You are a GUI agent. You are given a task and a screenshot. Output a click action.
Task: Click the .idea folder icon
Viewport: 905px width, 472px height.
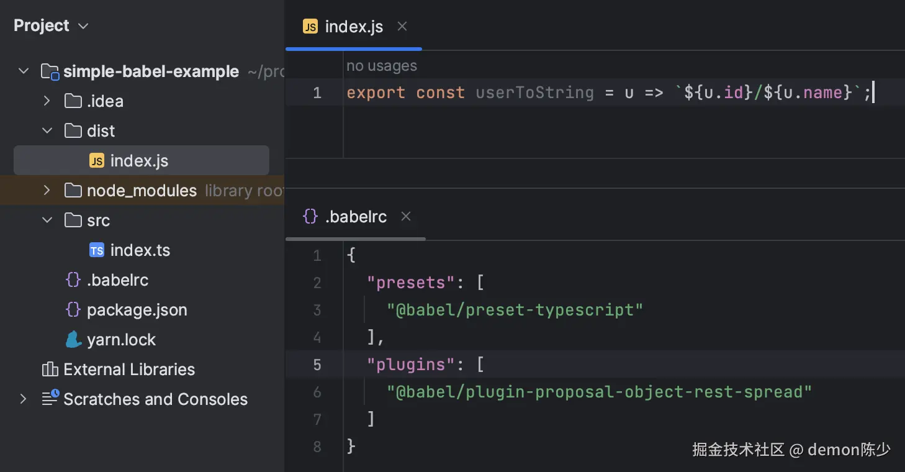(73, 101)
